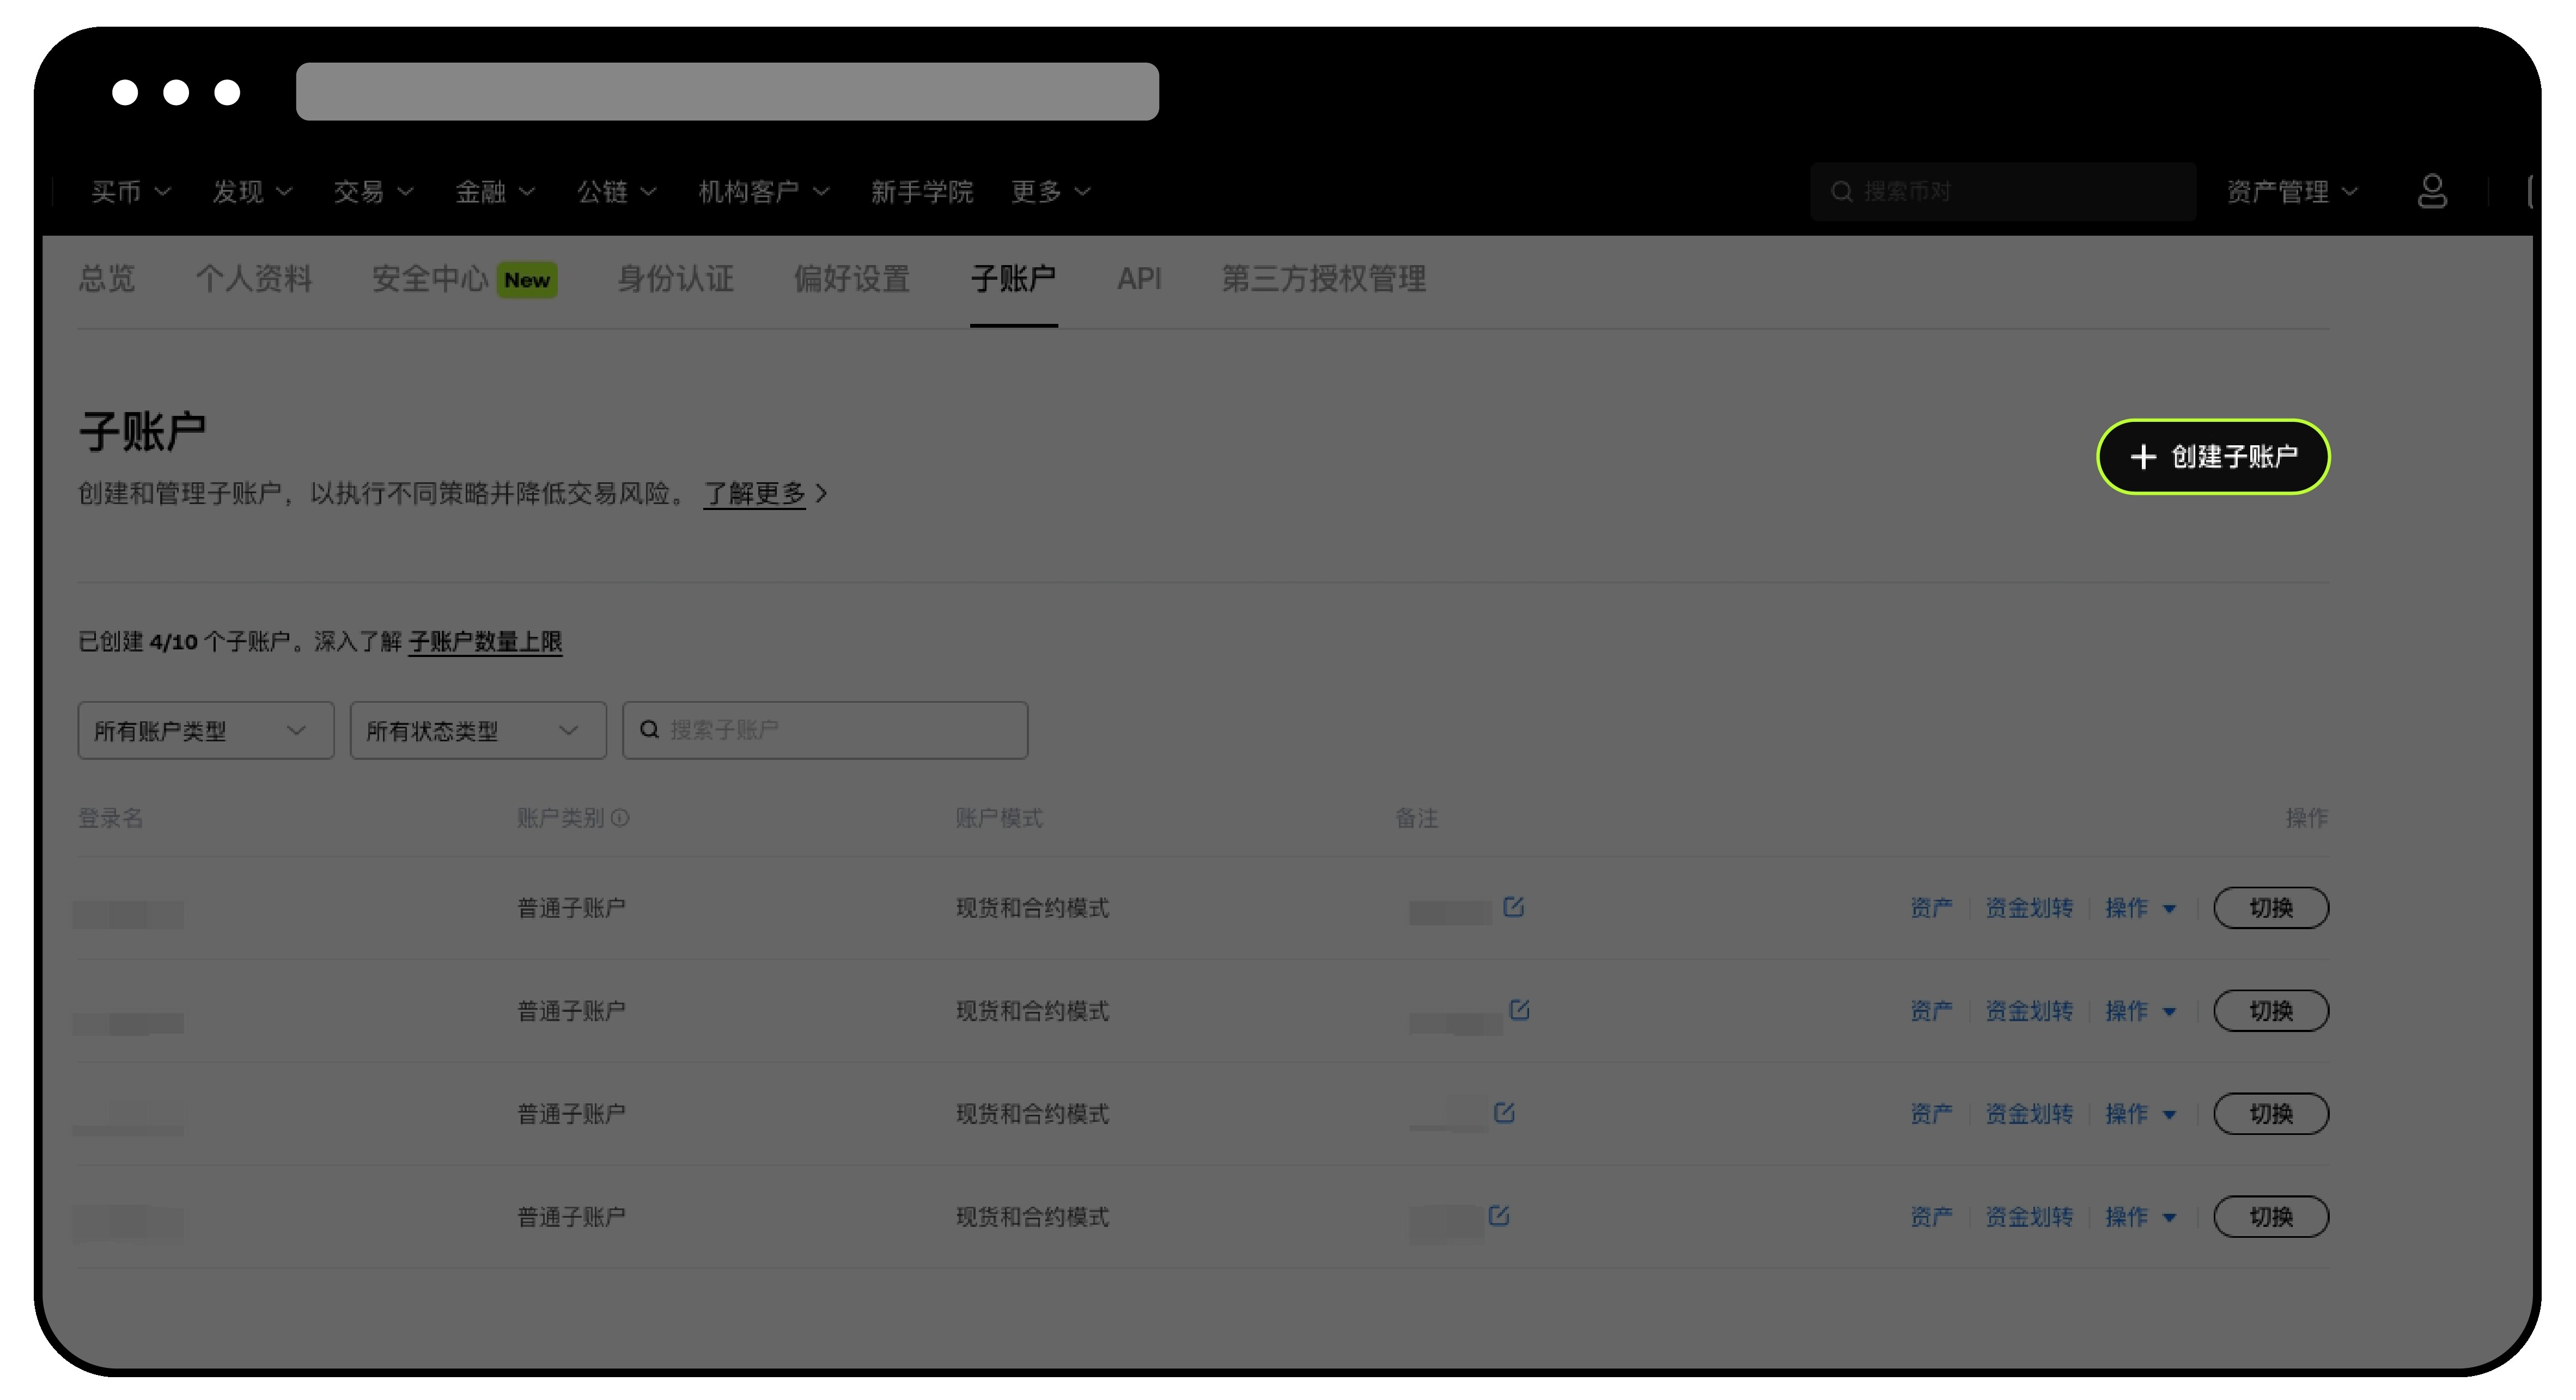
Task: Open 所有账户类型 filter dropdown
Action: click(x=206, y=730)
